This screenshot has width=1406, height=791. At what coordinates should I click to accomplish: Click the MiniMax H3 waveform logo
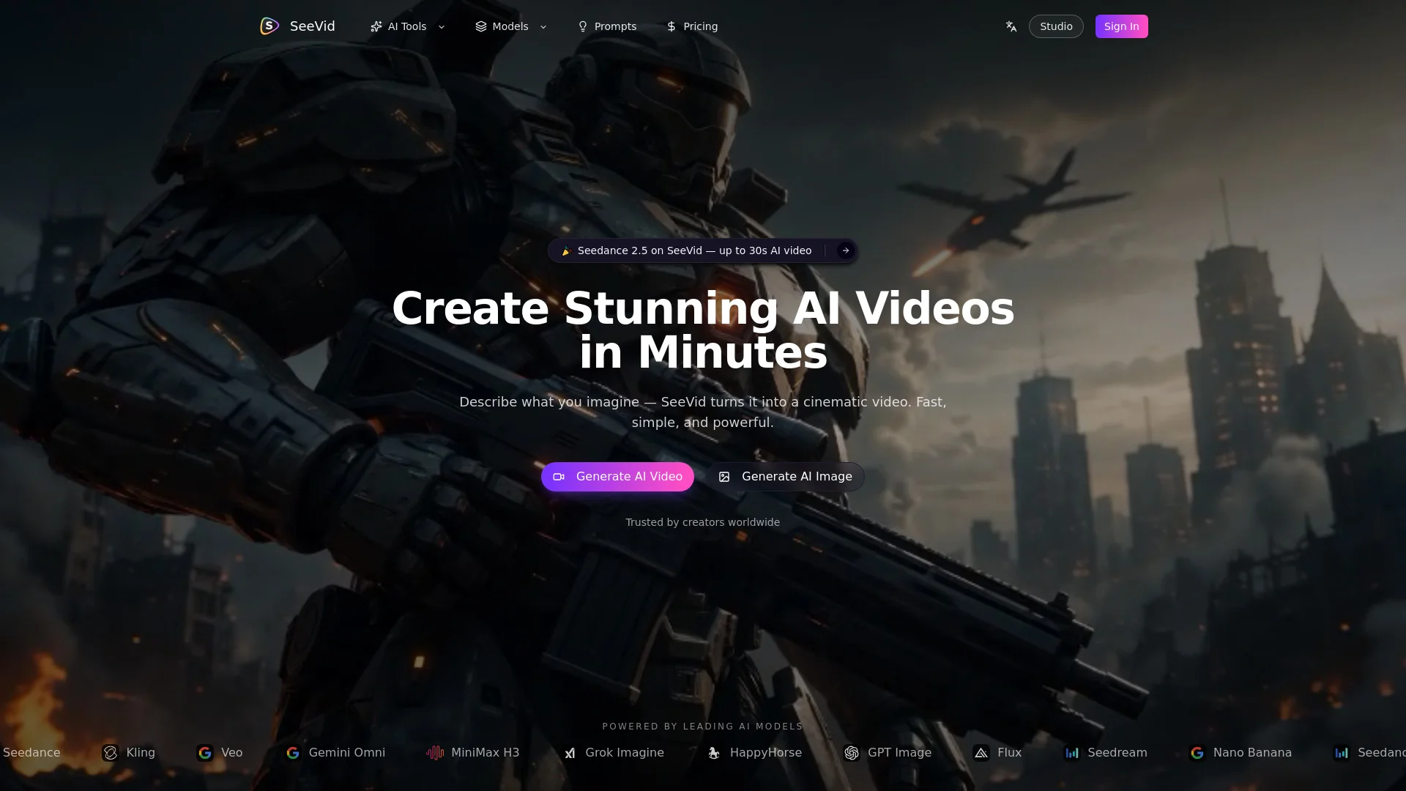436,753
